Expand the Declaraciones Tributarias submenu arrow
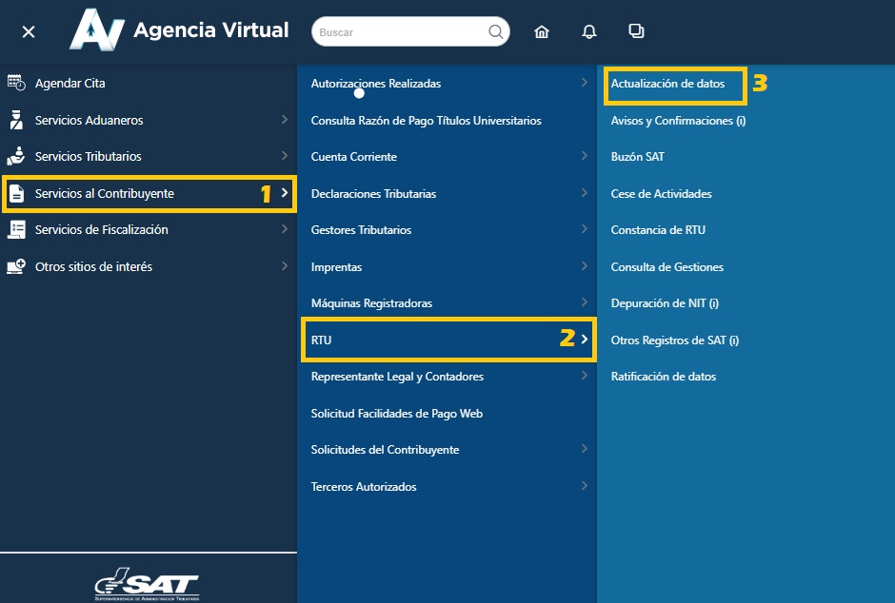 tap(584, 193)
